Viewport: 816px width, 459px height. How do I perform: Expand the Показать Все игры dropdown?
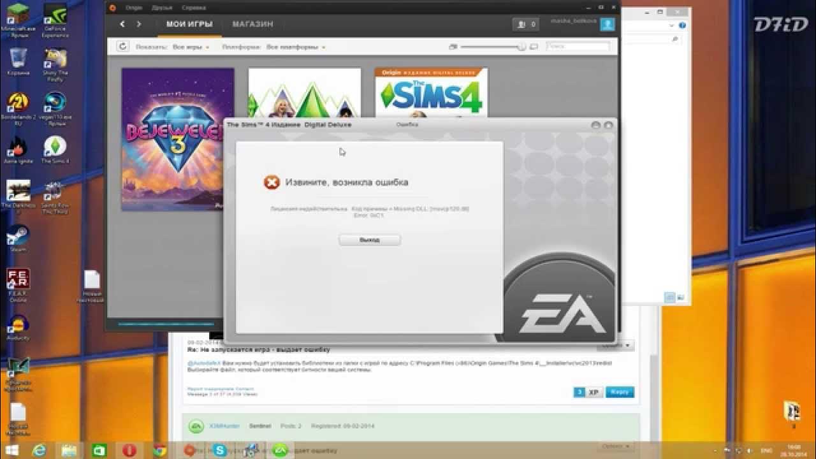coord(190,47)
